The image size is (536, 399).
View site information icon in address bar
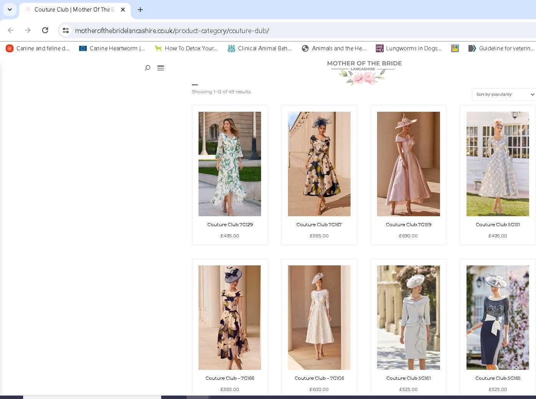tap(66, 30)
